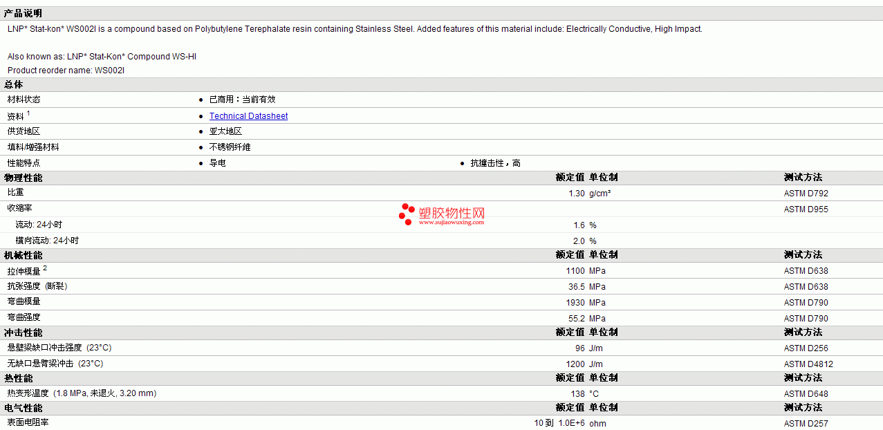Screen dimensions: 883x430
Task: Open the Technical Datasheet link
Action: click(x=248, y=116)
